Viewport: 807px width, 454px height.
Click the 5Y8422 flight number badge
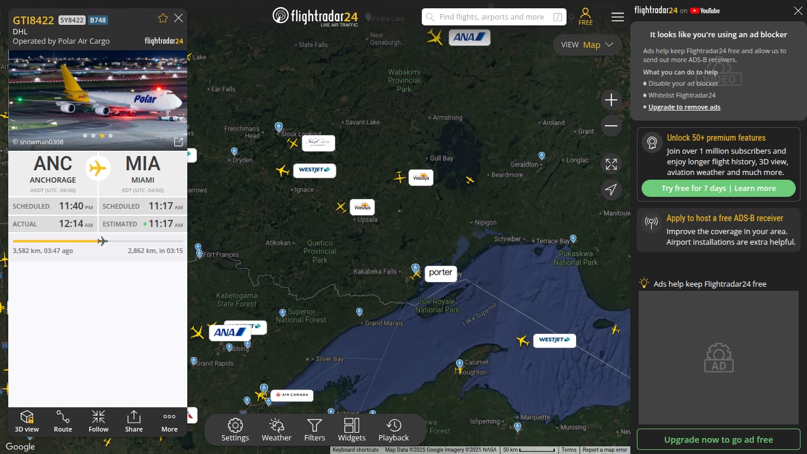pos(72,20)
